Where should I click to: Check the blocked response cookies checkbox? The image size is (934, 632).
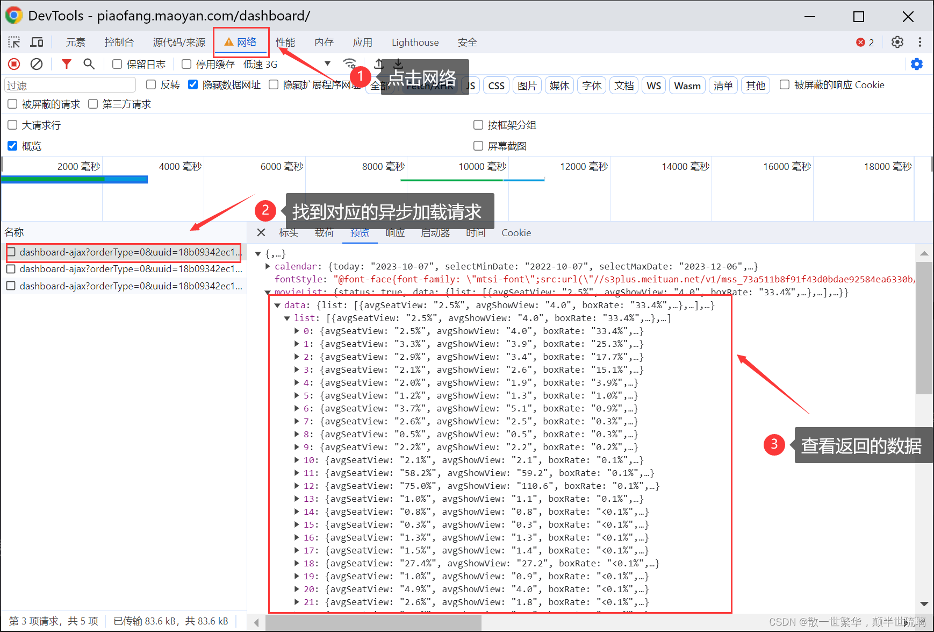785,84
